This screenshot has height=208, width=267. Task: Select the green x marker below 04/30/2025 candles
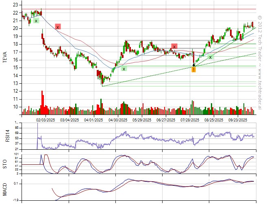124,69
